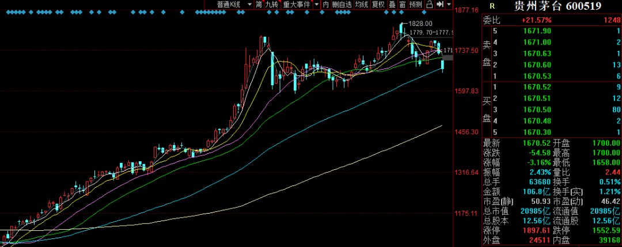
Task: Click the 叠 overlay button
Action: coord(392,5)
